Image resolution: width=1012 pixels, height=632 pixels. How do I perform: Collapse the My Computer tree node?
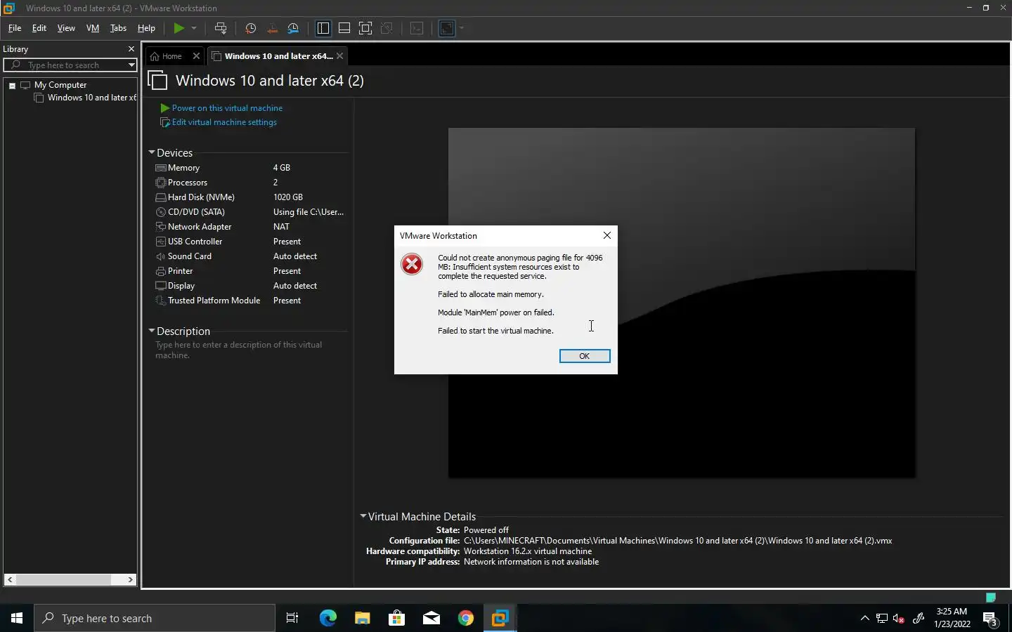[12, 85]
